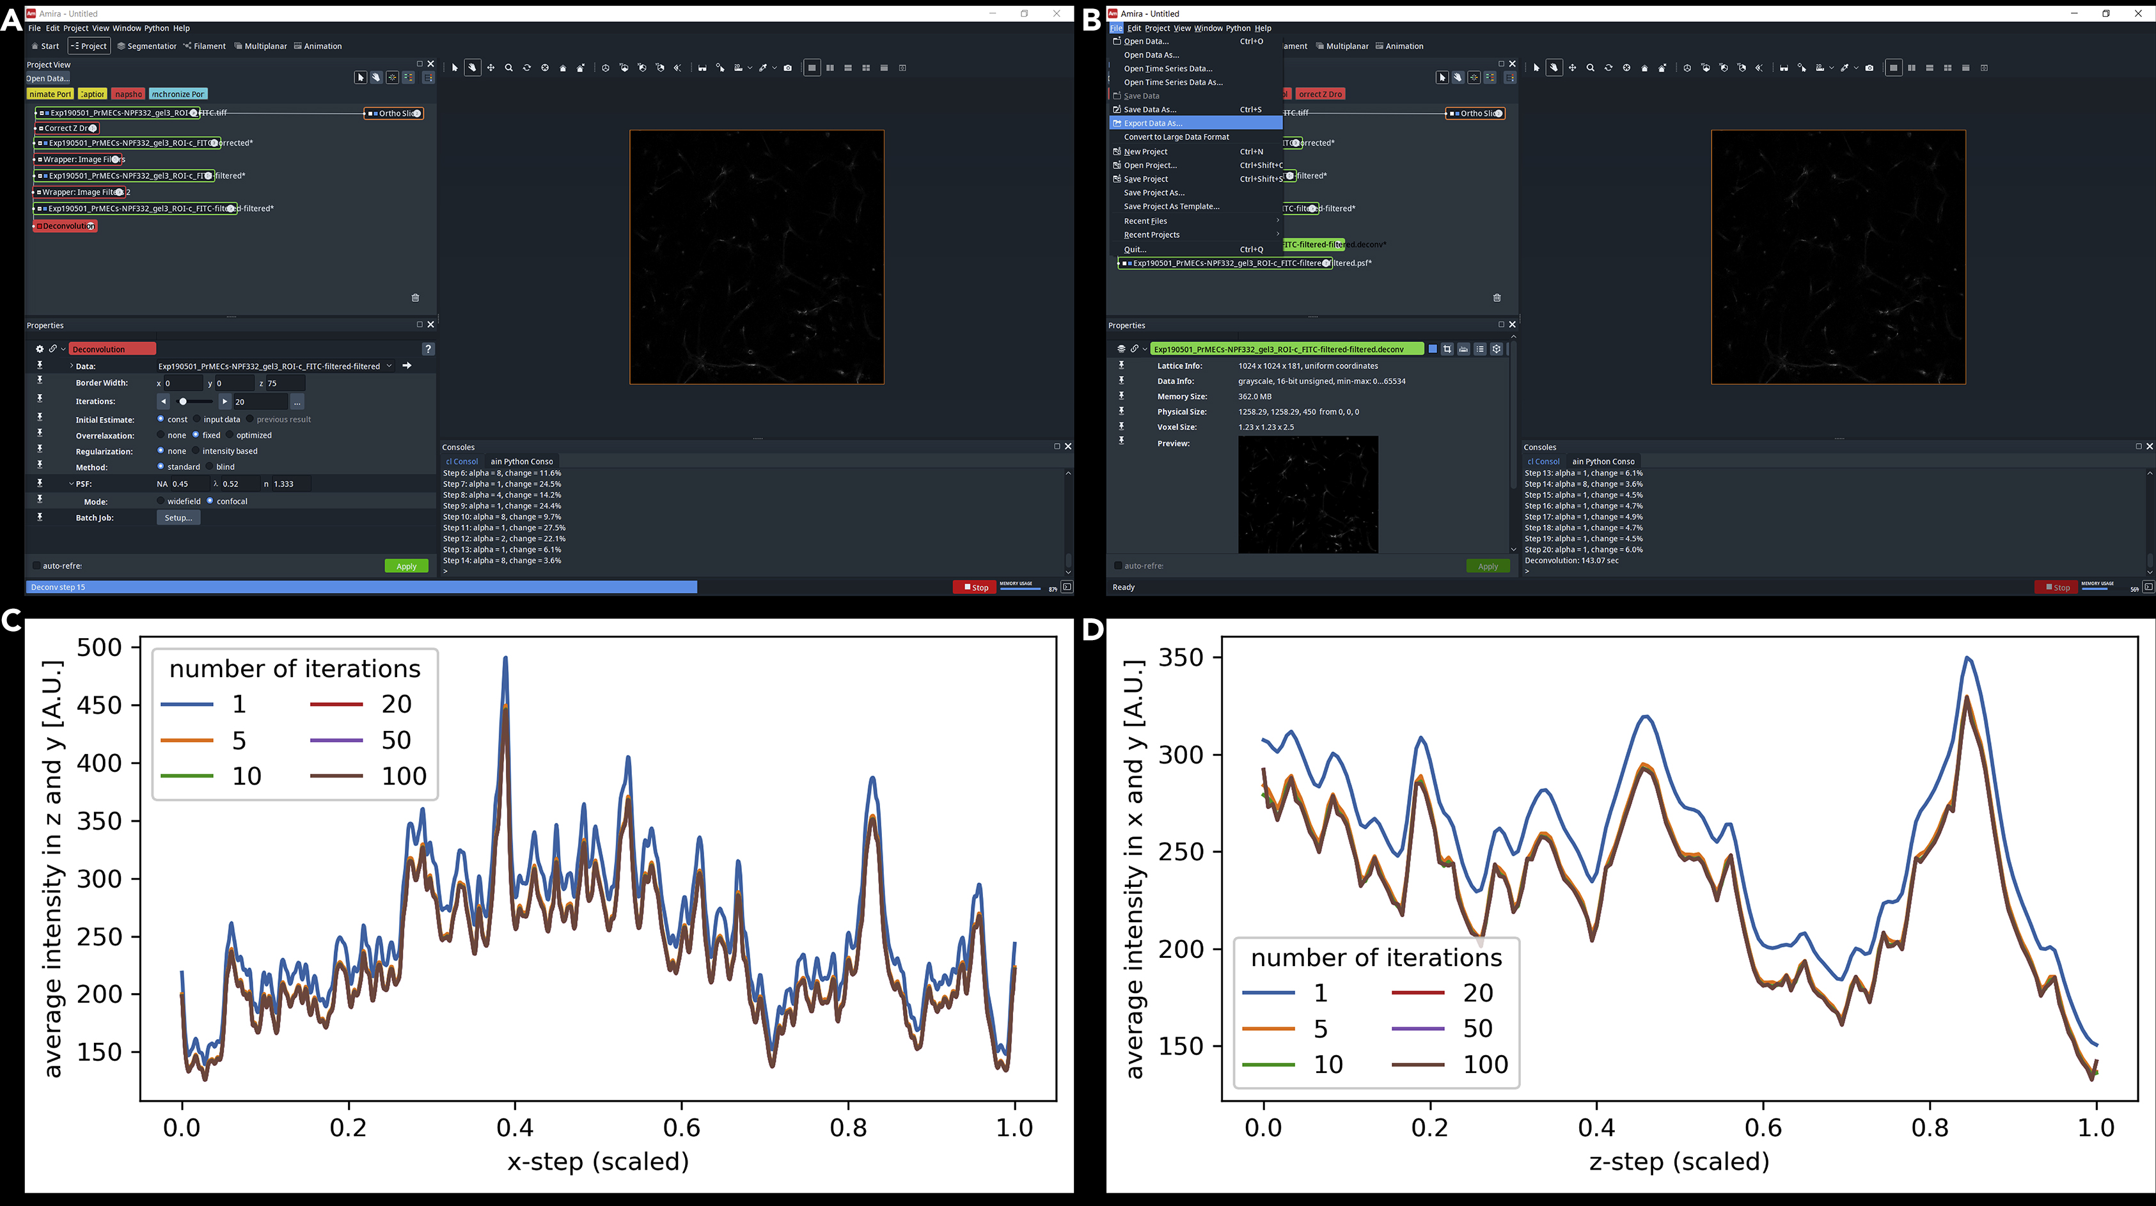Click the Iterations slider handle

click(182, 402)
